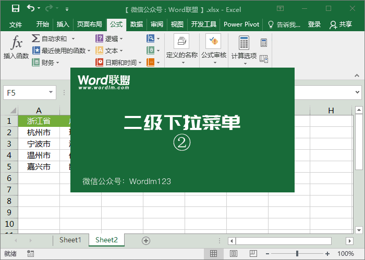Screen dimensions: 365x260
Task: Click the macro recording status bar icon
Action: click(30, 254)
